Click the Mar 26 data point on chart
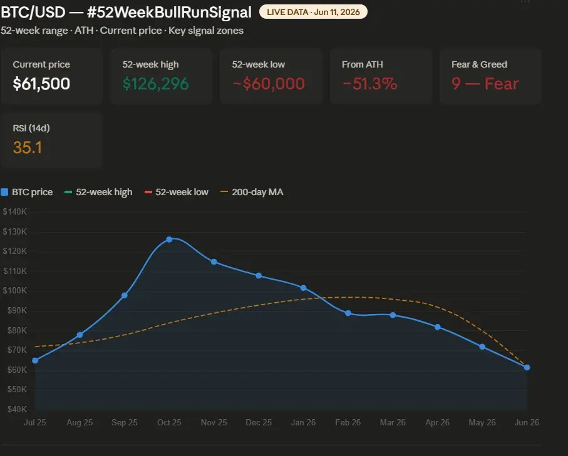The width and height of the screenshot is (568, 456). tap(393, 315)
